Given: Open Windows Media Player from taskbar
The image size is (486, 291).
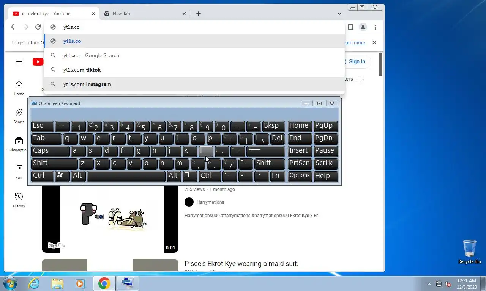Looking at the screenshot, I should click(x=80, y=283).
